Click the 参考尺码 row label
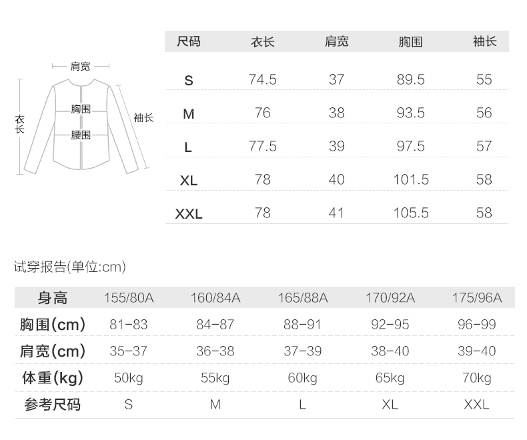Image resolution: width=527 pixels, height=440 pixels. tap(53, 405)
